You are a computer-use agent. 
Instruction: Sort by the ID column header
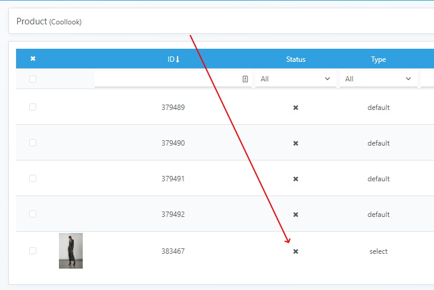pyautogui.click(x=173, y=59)
